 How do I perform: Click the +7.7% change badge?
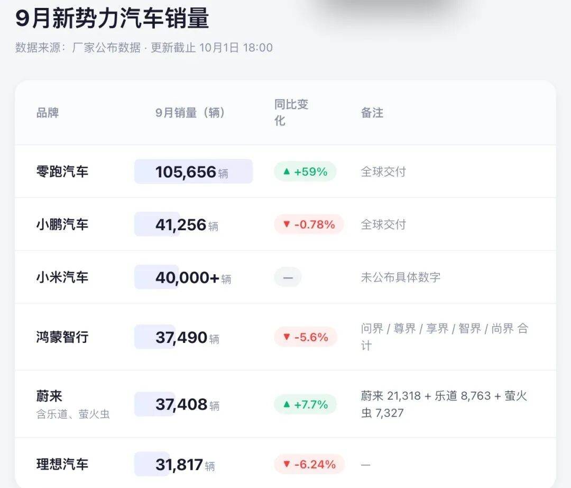(305, 404)
